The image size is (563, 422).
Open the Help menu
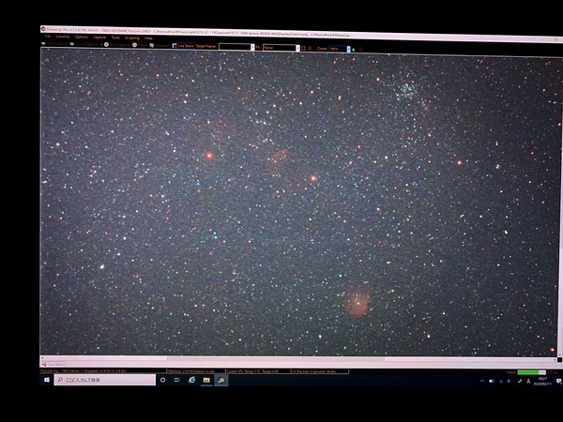click(148, 38)
